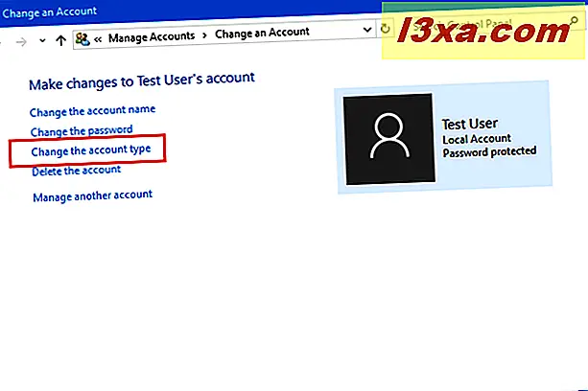Screen dimensions: 588x391
Task: Click the Change an Account breadcrumb
Action: click(x=262, y=33)
